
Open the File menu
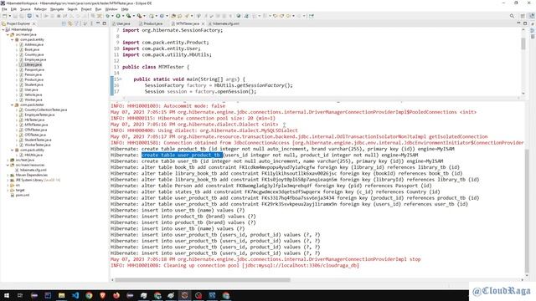click(4, 9)
